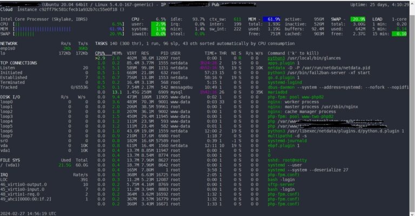Select the sr0 disk row
The image size is (415, 216).
tap(44, 140)
